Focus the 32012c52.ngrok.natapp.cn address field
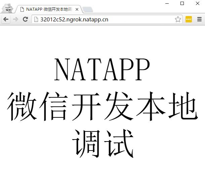This screenshot has height=187, width=205. [107, 19]
